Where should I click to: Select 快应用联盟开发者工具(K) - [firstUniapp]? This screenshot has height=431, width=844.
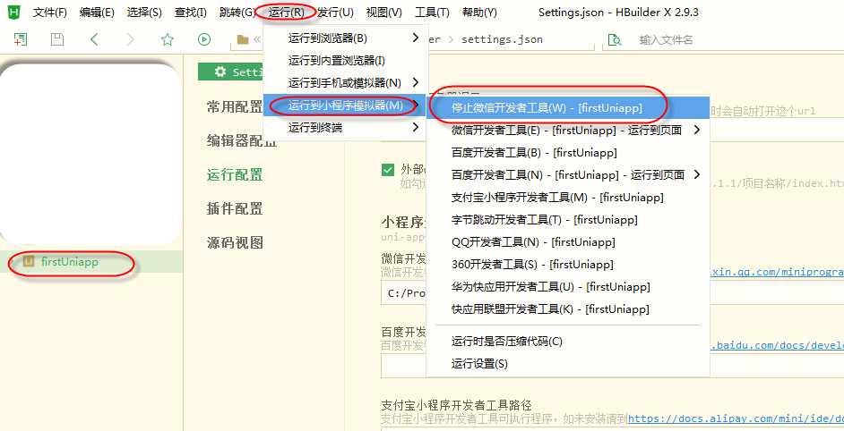pos(568,309)
